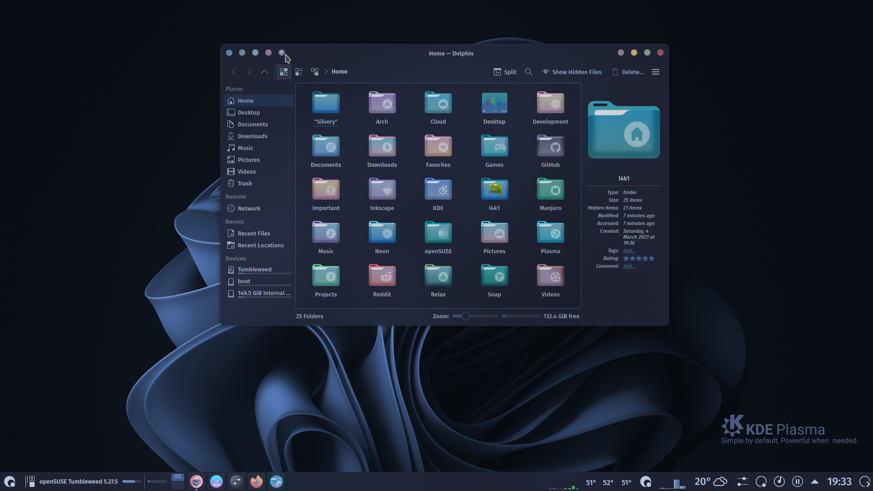Select Pictures in Places panel
873x491 pixels.
(x=259, y=160)
